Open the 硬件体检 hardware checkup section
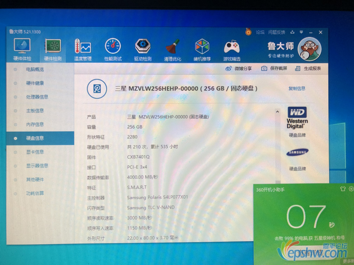This screenshot has width=354, height=265. (22, 50)
